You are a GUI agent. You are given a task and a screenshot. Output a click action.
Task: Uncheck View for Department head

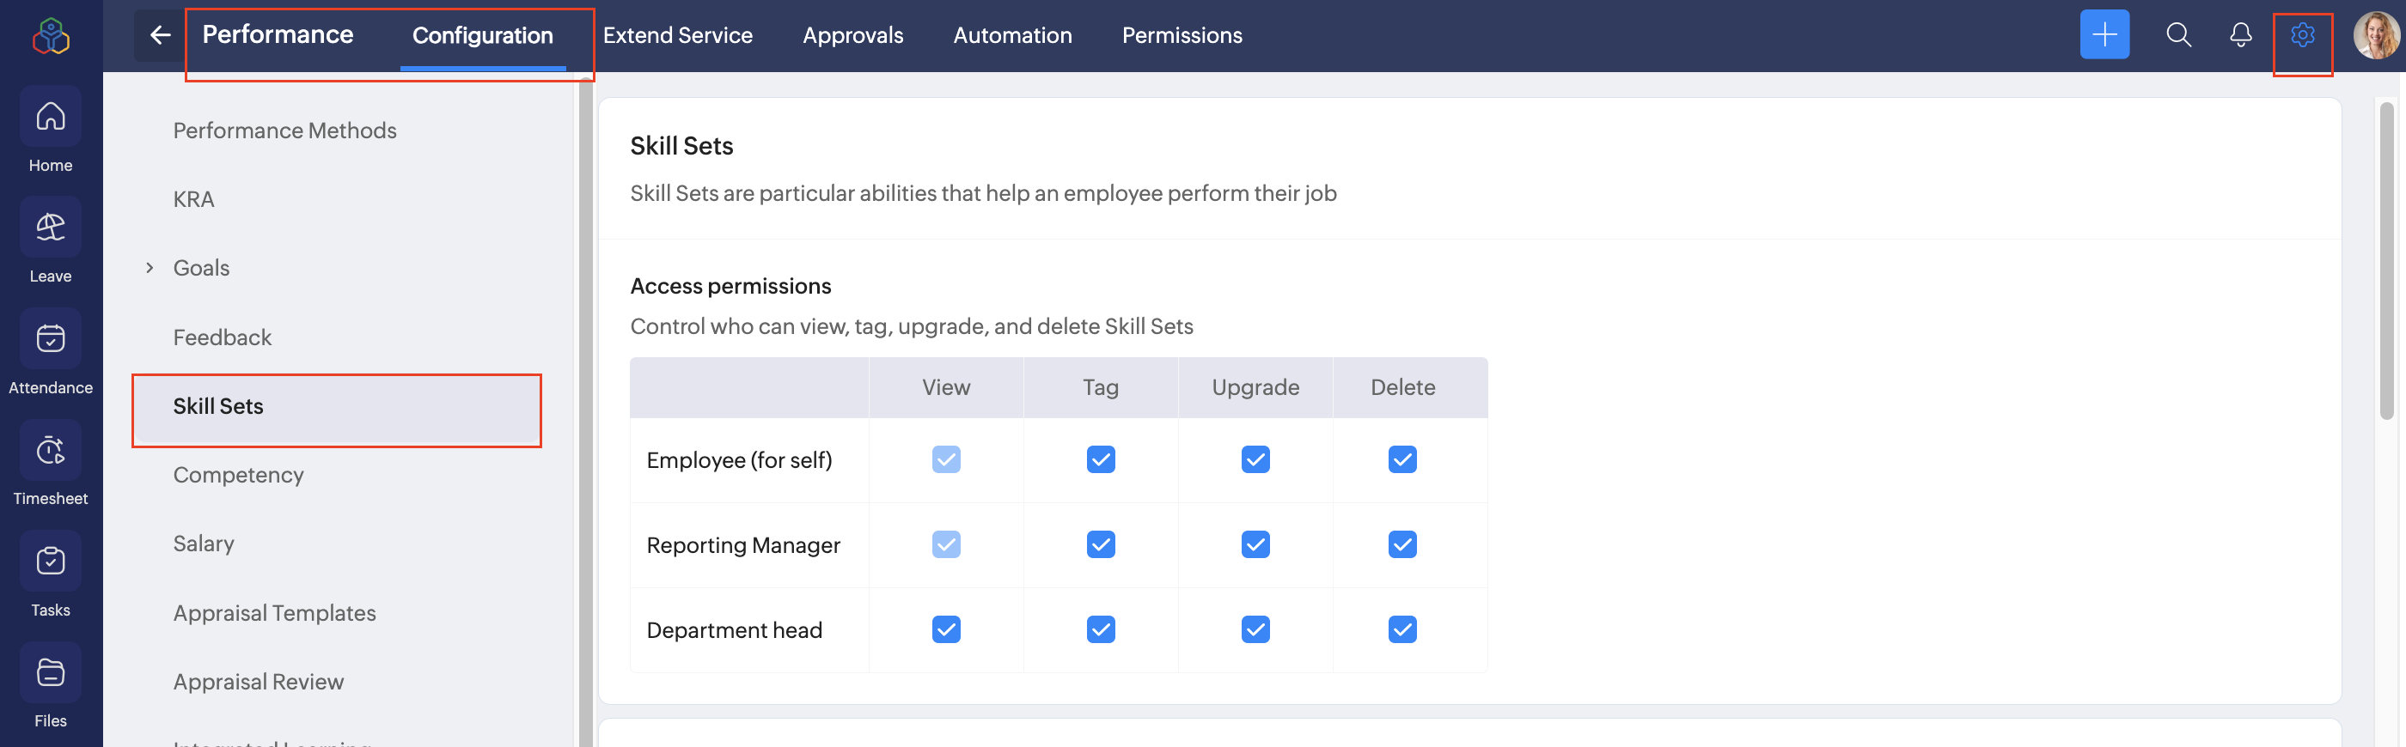pyautogui.click(x=945, y=629)
